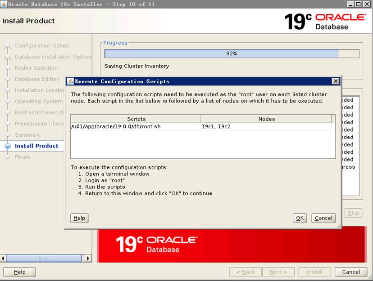Select the Configuration Option step

(42, 45)
